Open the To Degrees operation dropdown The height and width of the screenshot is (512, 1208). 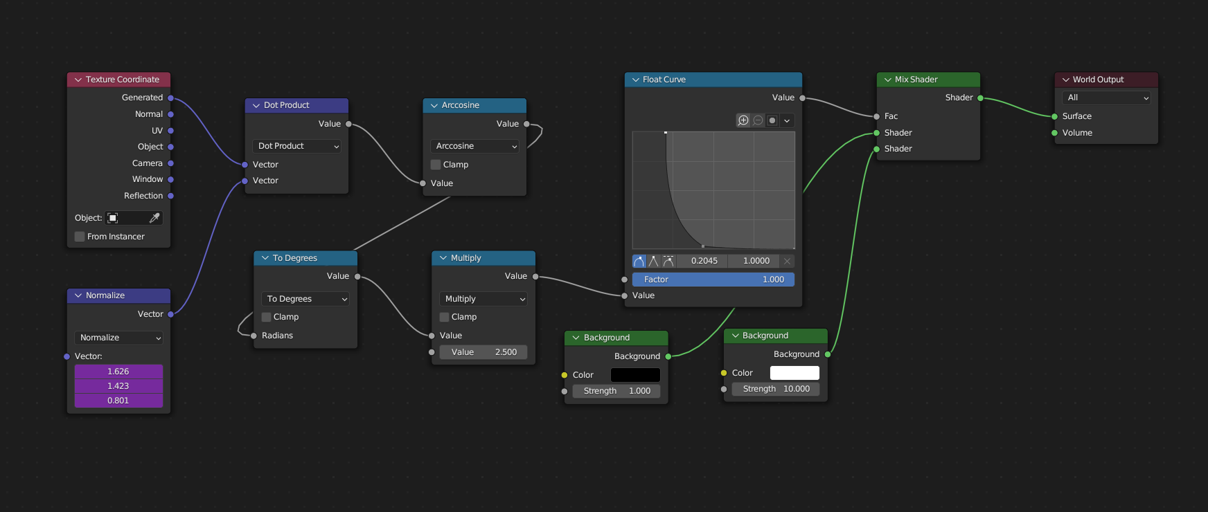pyautogui.click(x=305, y=299)
